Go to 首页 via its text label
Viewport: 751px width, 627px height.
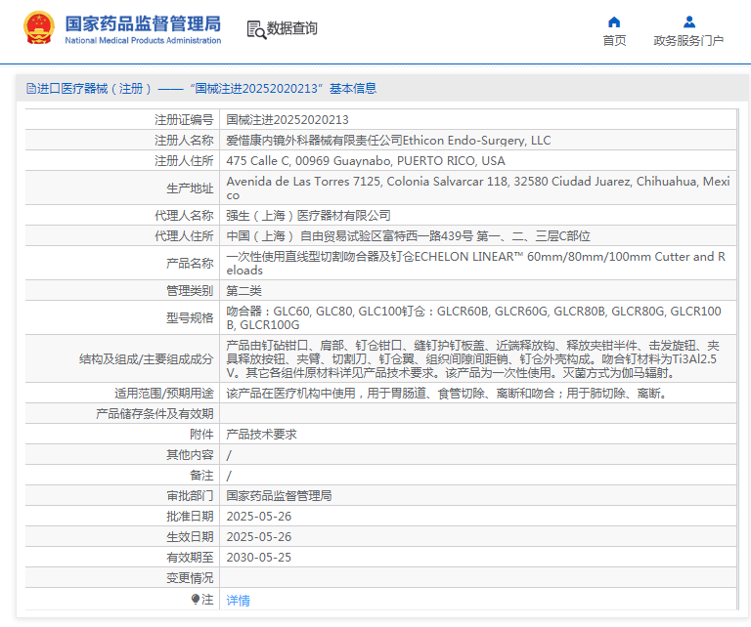click(x=614, y=41)
